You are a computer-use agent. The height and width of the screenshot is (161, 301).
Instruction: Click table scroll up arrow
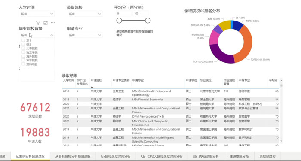281,81
